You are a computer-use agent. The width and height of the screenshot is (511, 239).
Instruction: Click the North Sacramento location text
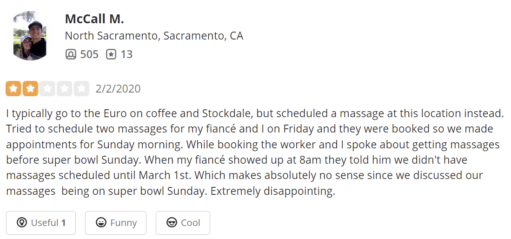pyautogui.click(x=154, y=36)
